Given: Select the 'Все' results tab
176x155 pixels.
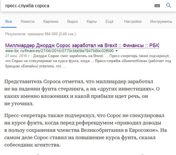Looking at the screenshot, I should (x=9, y=21).
